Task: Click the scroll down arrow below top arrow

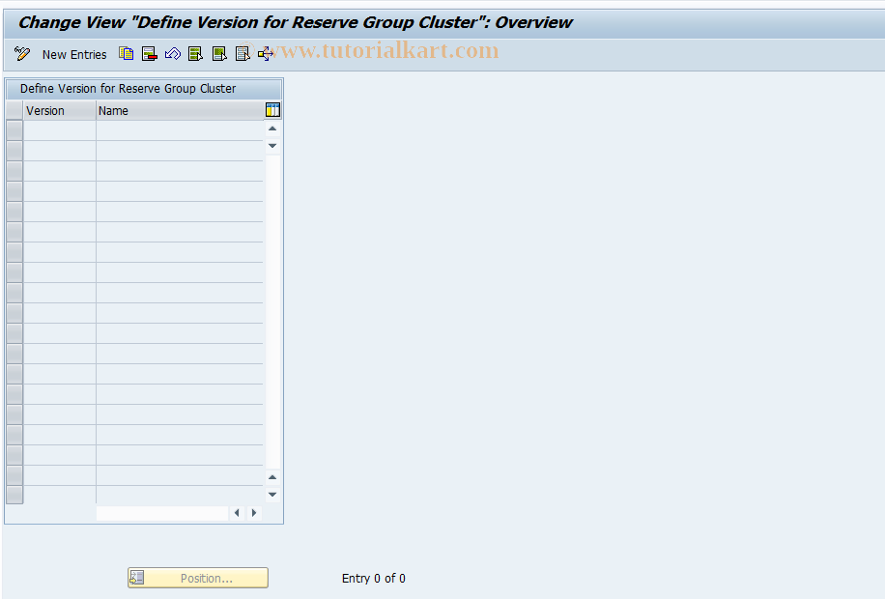Action: point(272,146)
